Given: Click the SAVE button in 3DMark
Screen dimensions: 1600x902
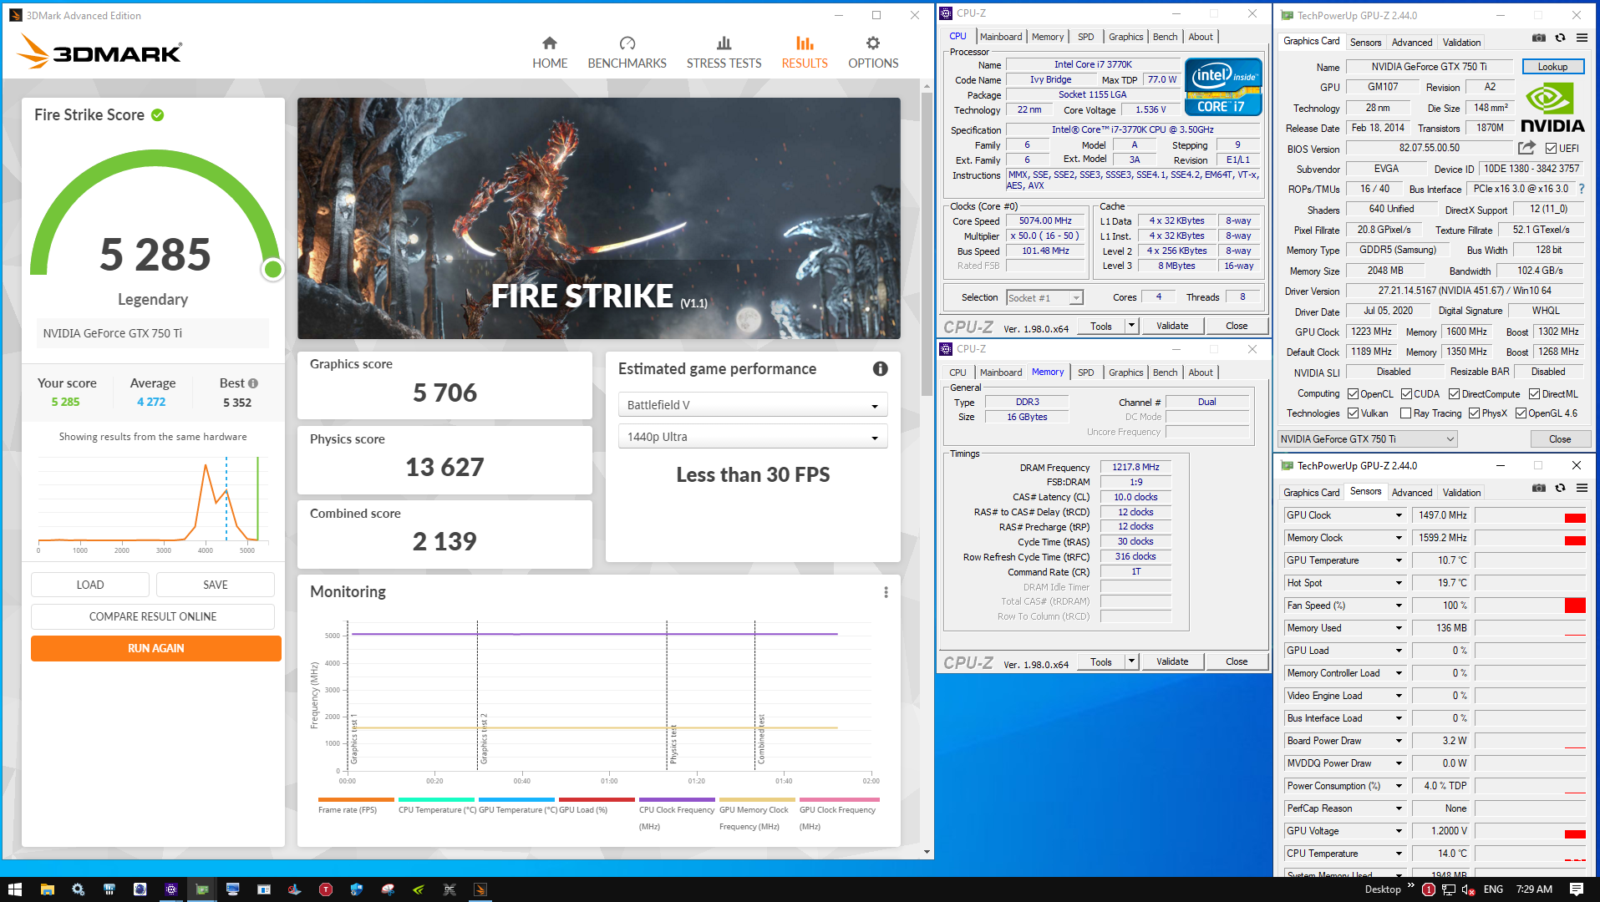Looking at the screenshot, I should pos(216,585).
